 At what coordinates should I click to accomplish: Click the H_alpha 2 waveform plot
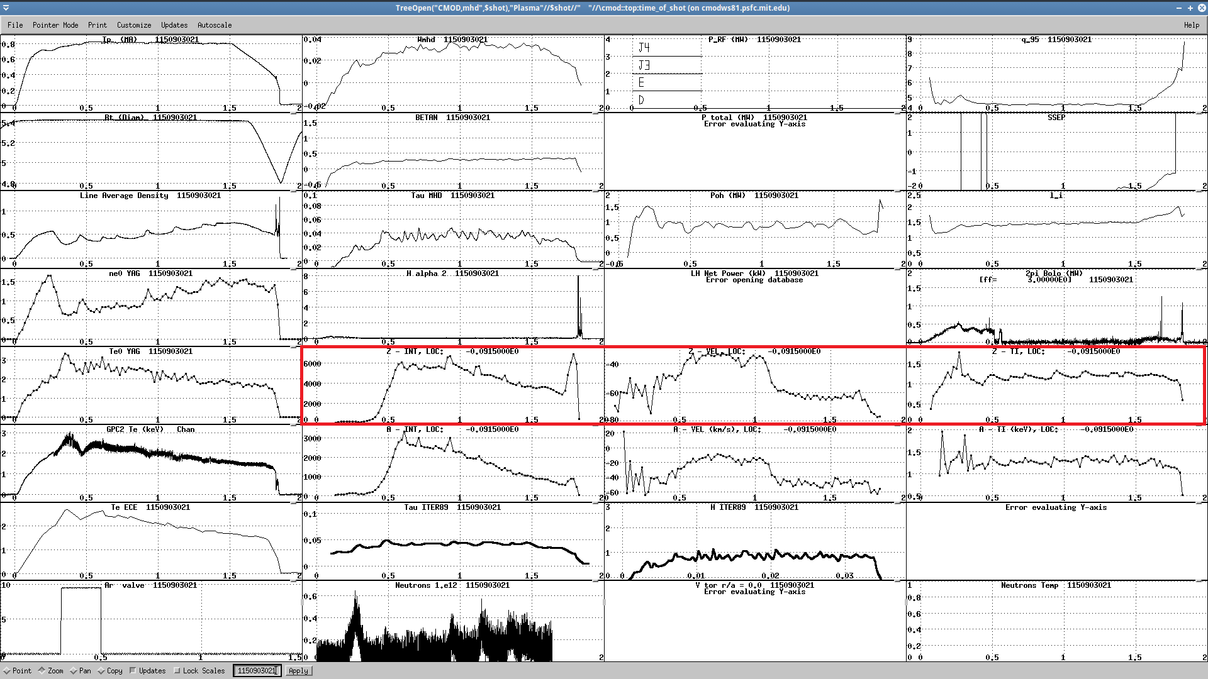[453, 308]
